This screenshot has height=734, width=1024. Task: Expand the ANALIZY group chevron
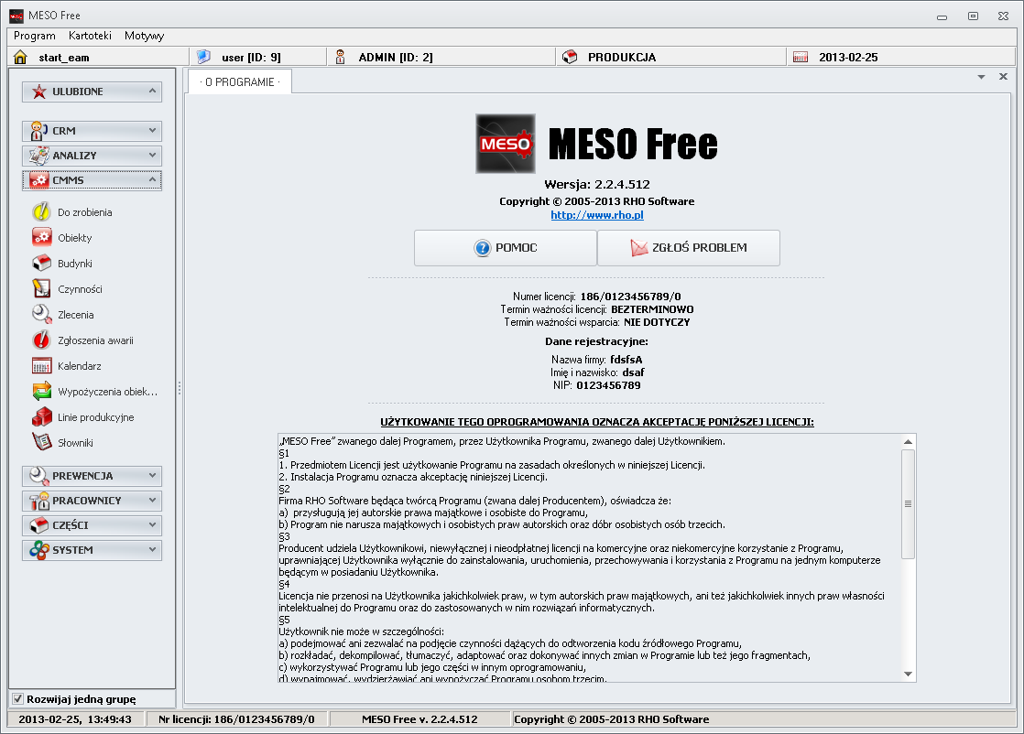pyautogui.click(x=152, y=156)
